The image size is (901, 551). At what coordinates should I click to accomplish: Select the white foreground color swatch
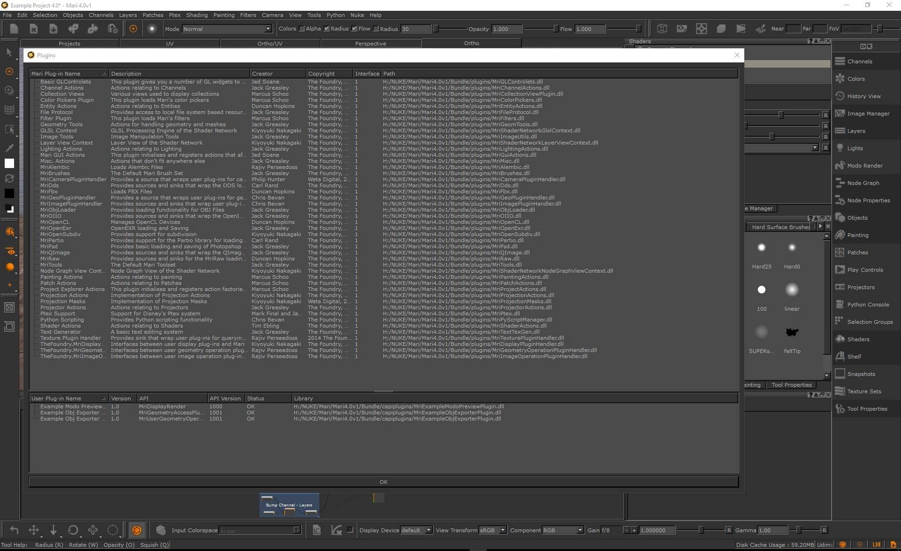(x=9, y=163)
